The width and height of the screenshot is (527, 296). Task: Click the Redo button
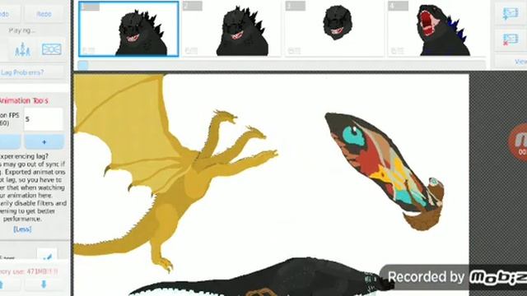(44, 14)
